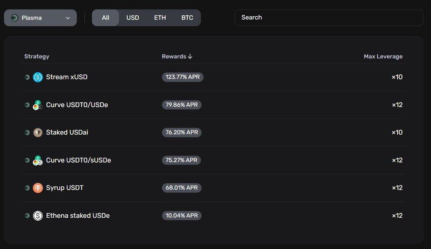Filter strategies by BTC
This screenshot has width=431, height=249.
(187, 18)
